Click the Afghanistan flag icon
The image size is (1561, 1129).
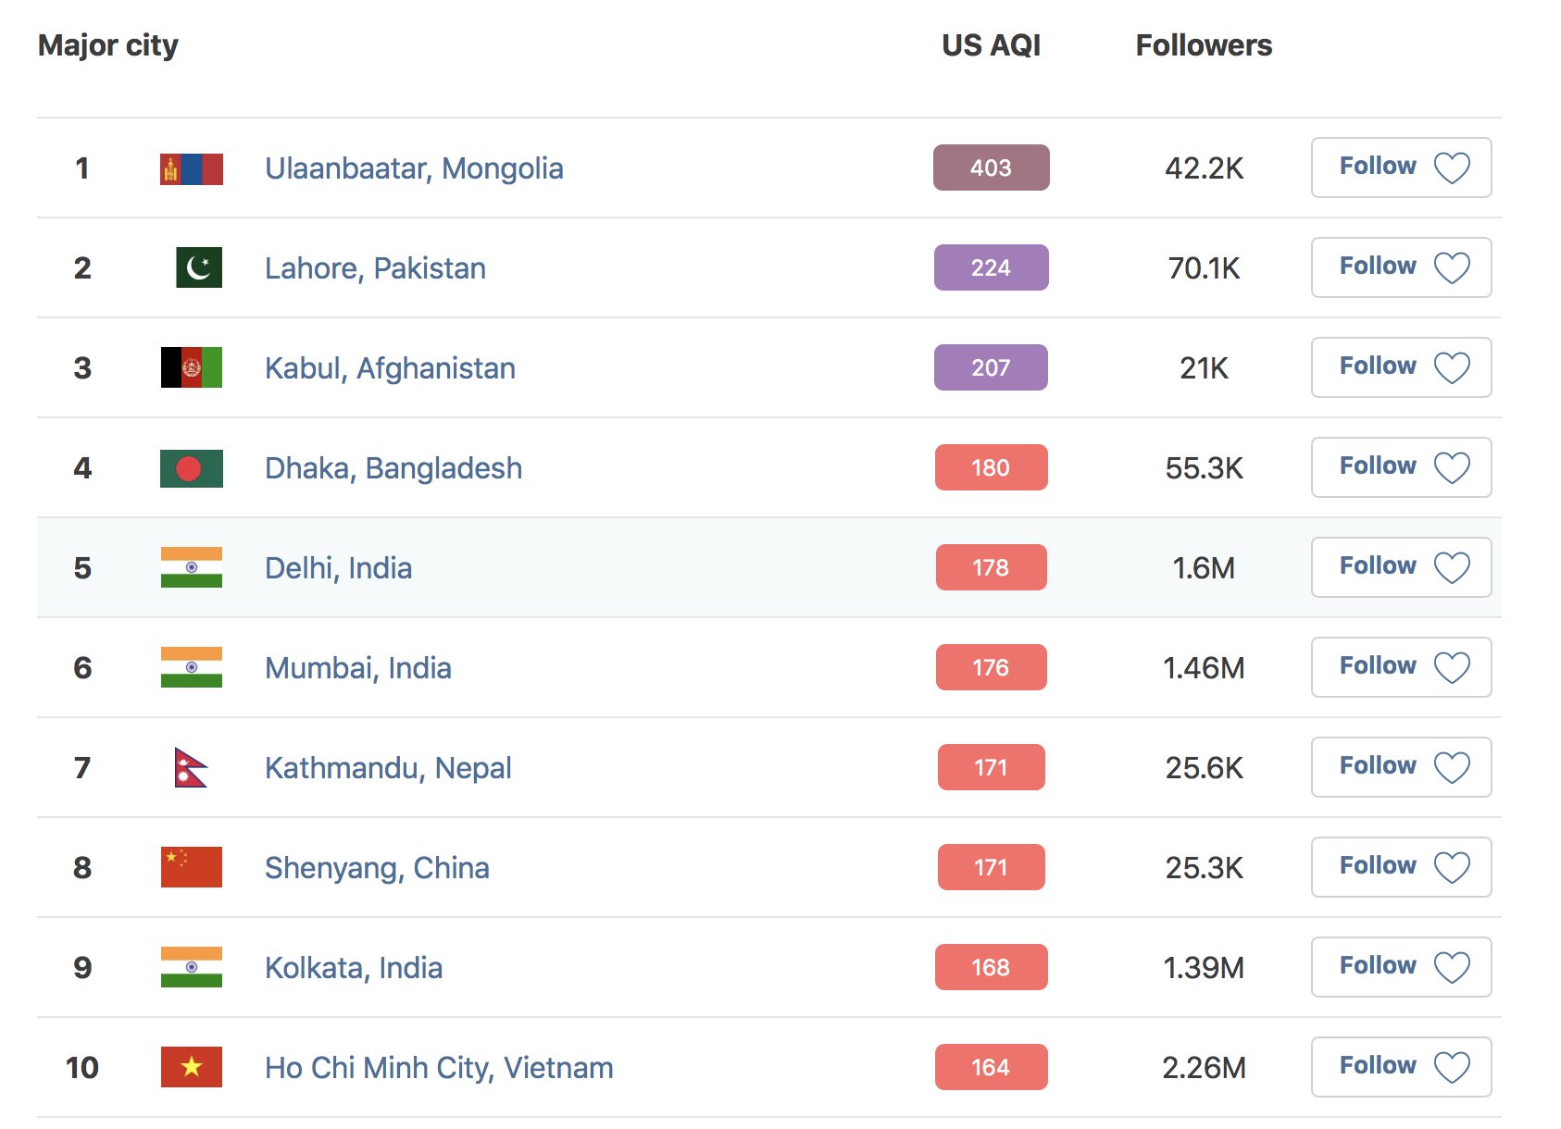191,367
